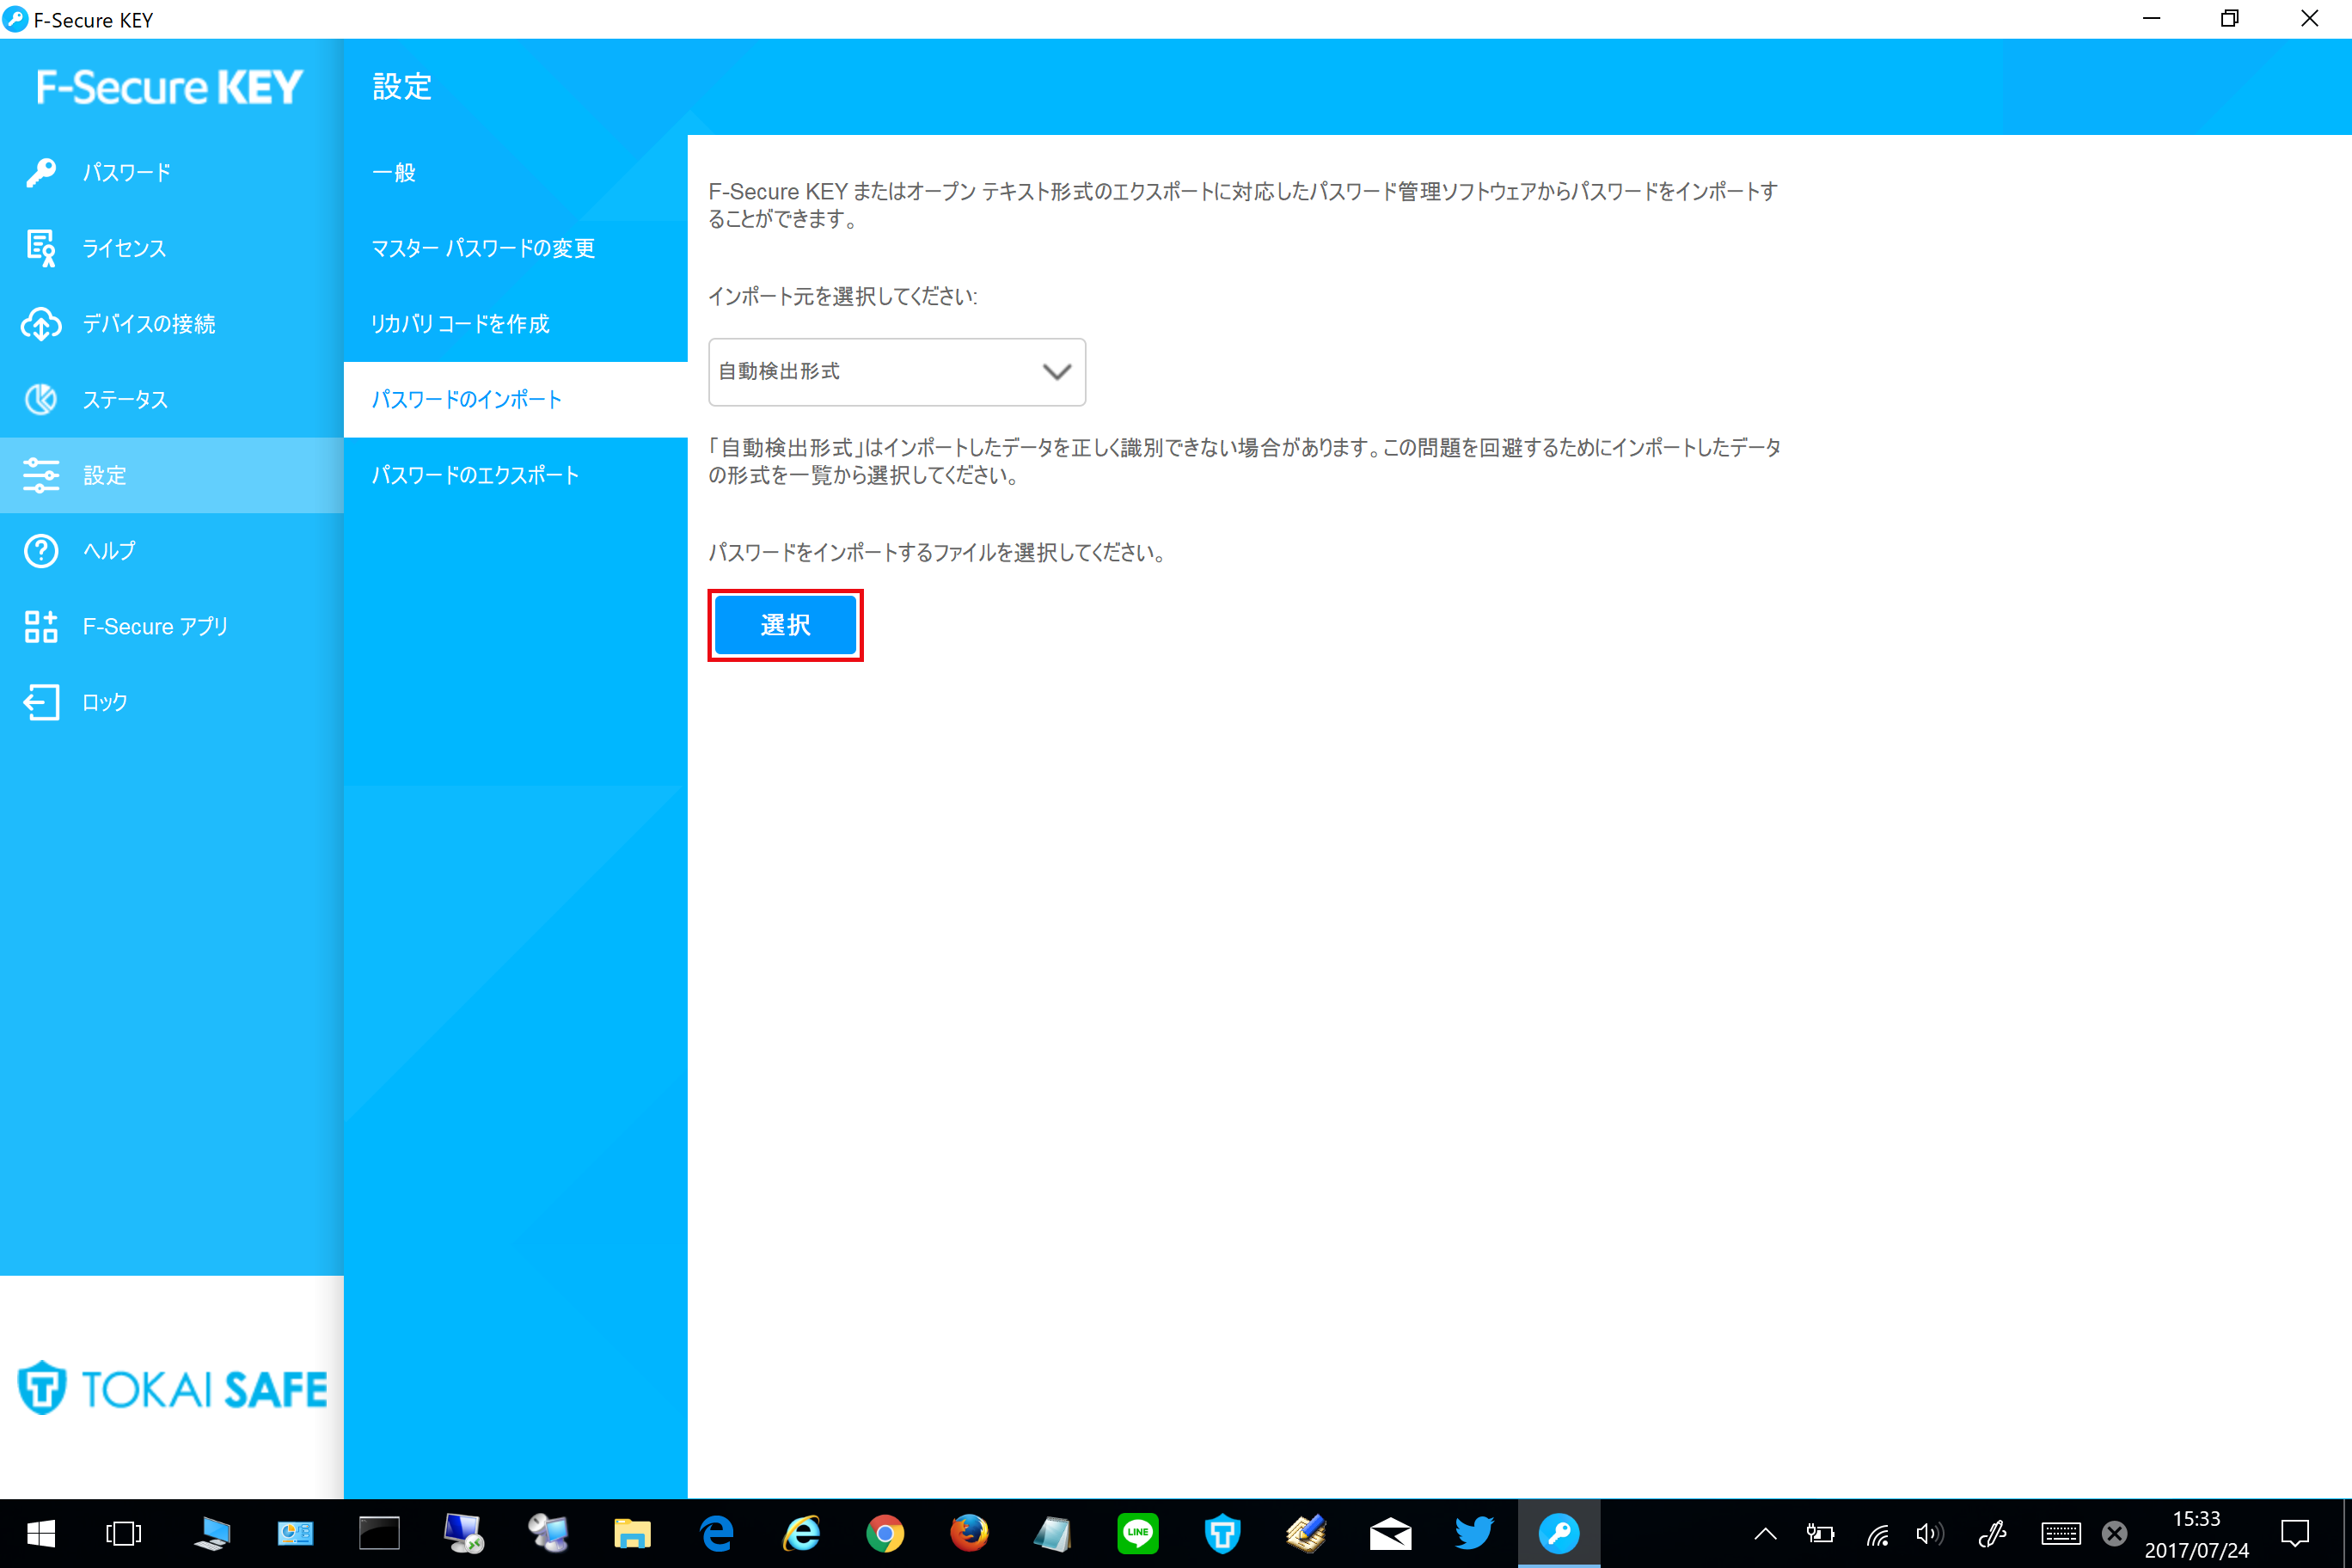The width and height of the screenshot is (2352, 1568).
Task: Open LINE app from the taskbar
Action: pyautogui.click(x=1138, y=1534)
